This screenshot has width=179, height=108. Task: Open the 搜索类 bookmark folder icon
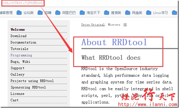point(107,13)
